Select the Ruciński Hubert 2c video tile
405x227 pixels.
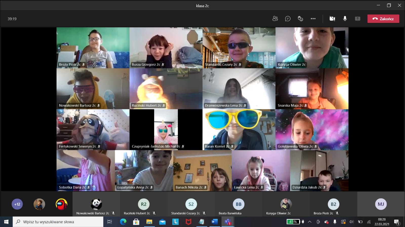click(166, 89)
